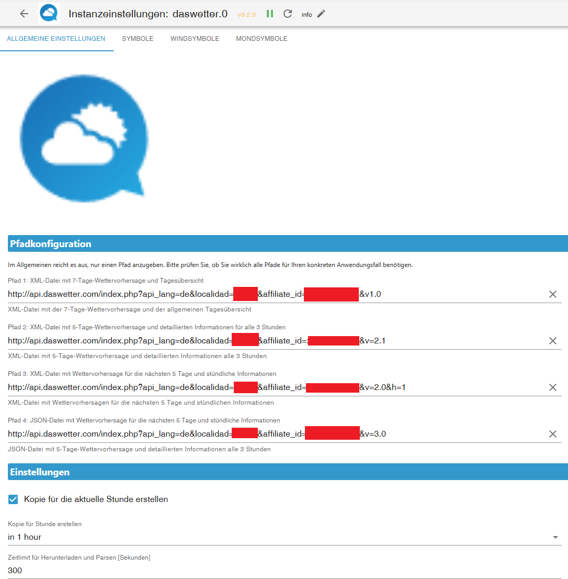Clear the Pfad 1 URL field
This screenshot has width=568, height=579.
pos(552,294)
